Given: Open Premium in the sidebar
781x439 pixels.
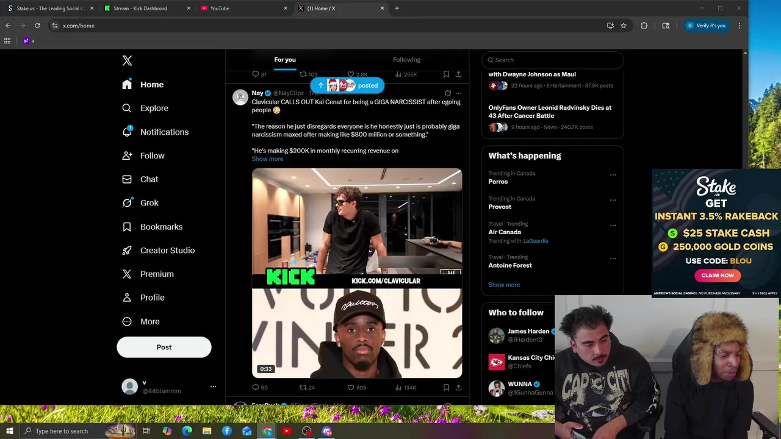Looking at the screenshot, I should pos(148,274).
